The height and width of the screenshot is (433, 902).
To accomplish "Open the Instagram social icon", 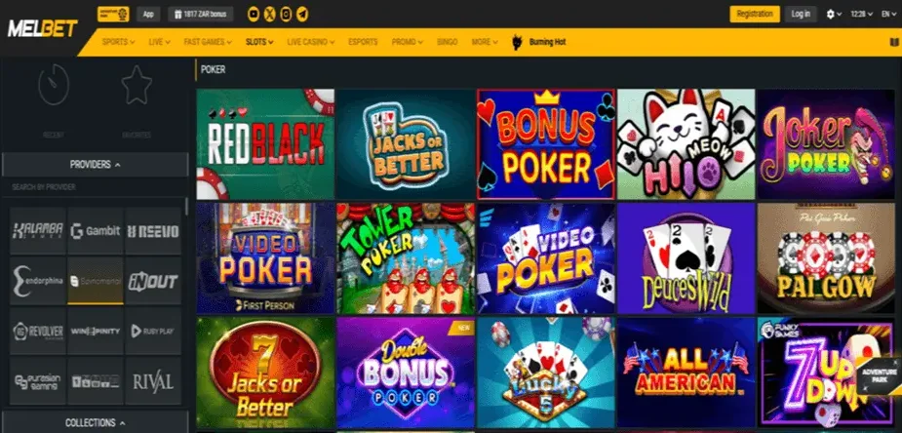I will tap(286, 15).
